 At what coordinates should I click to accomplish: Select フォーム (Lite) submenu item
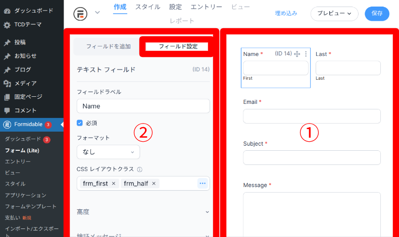(22, 150)
